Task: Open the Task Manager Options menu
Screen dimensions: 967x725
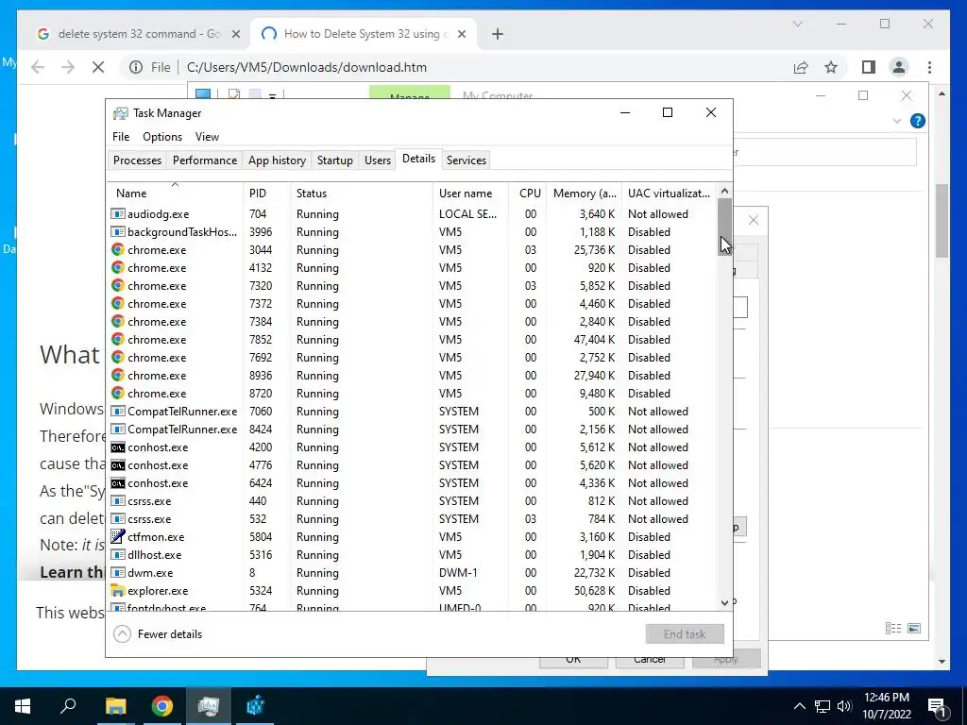Action: (162, 137)
